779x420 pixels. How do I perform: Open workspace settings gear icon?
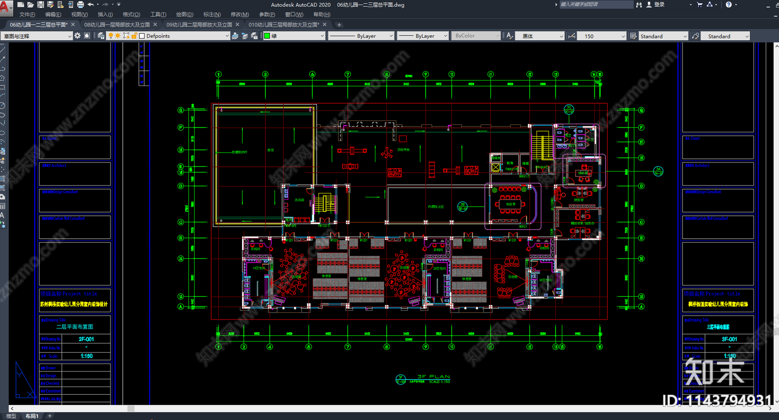point(77,36)
